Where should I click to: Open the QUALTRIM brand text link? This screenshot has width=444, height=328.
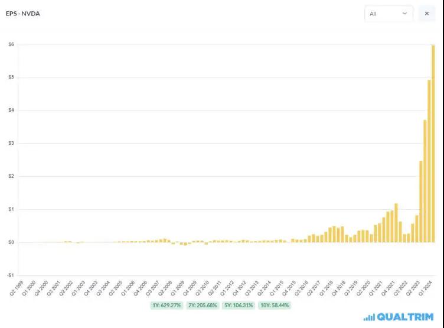405,317
